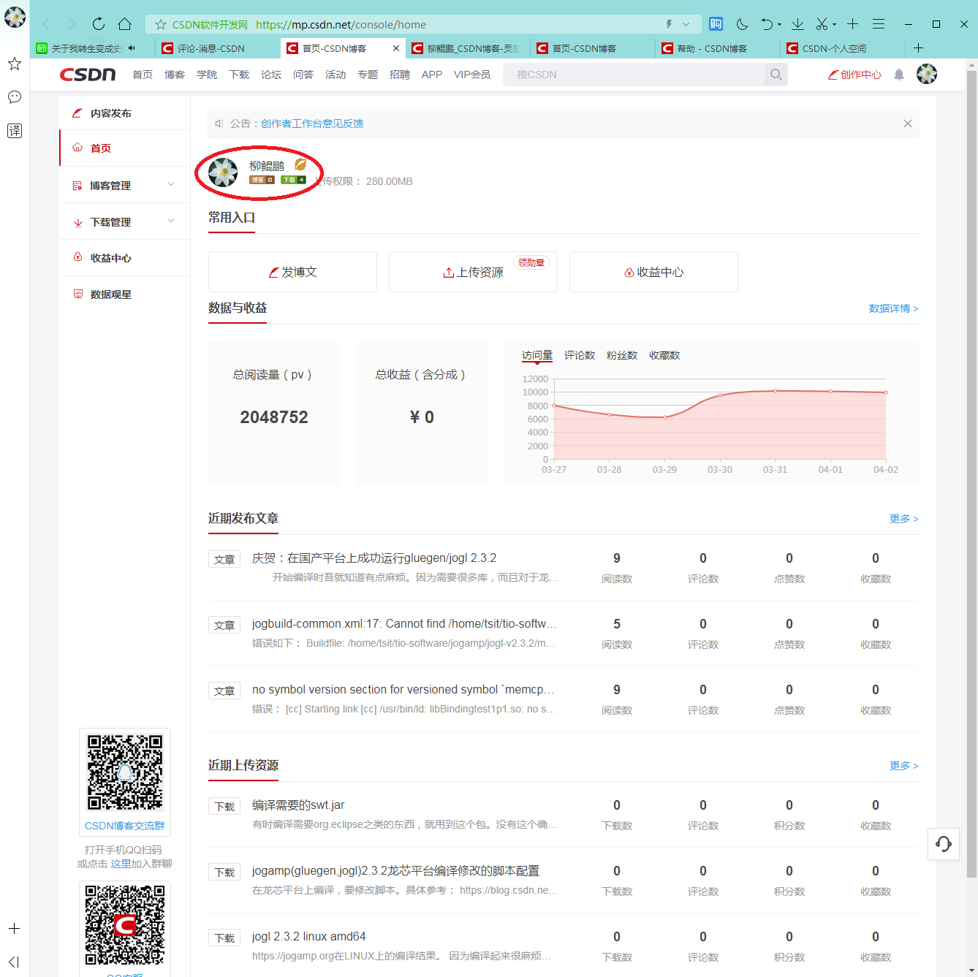This screenshot has height=977, width=978.
Task: Mute the 关于我转生变成史 tab speaker
Action: [x=132, y=48]
